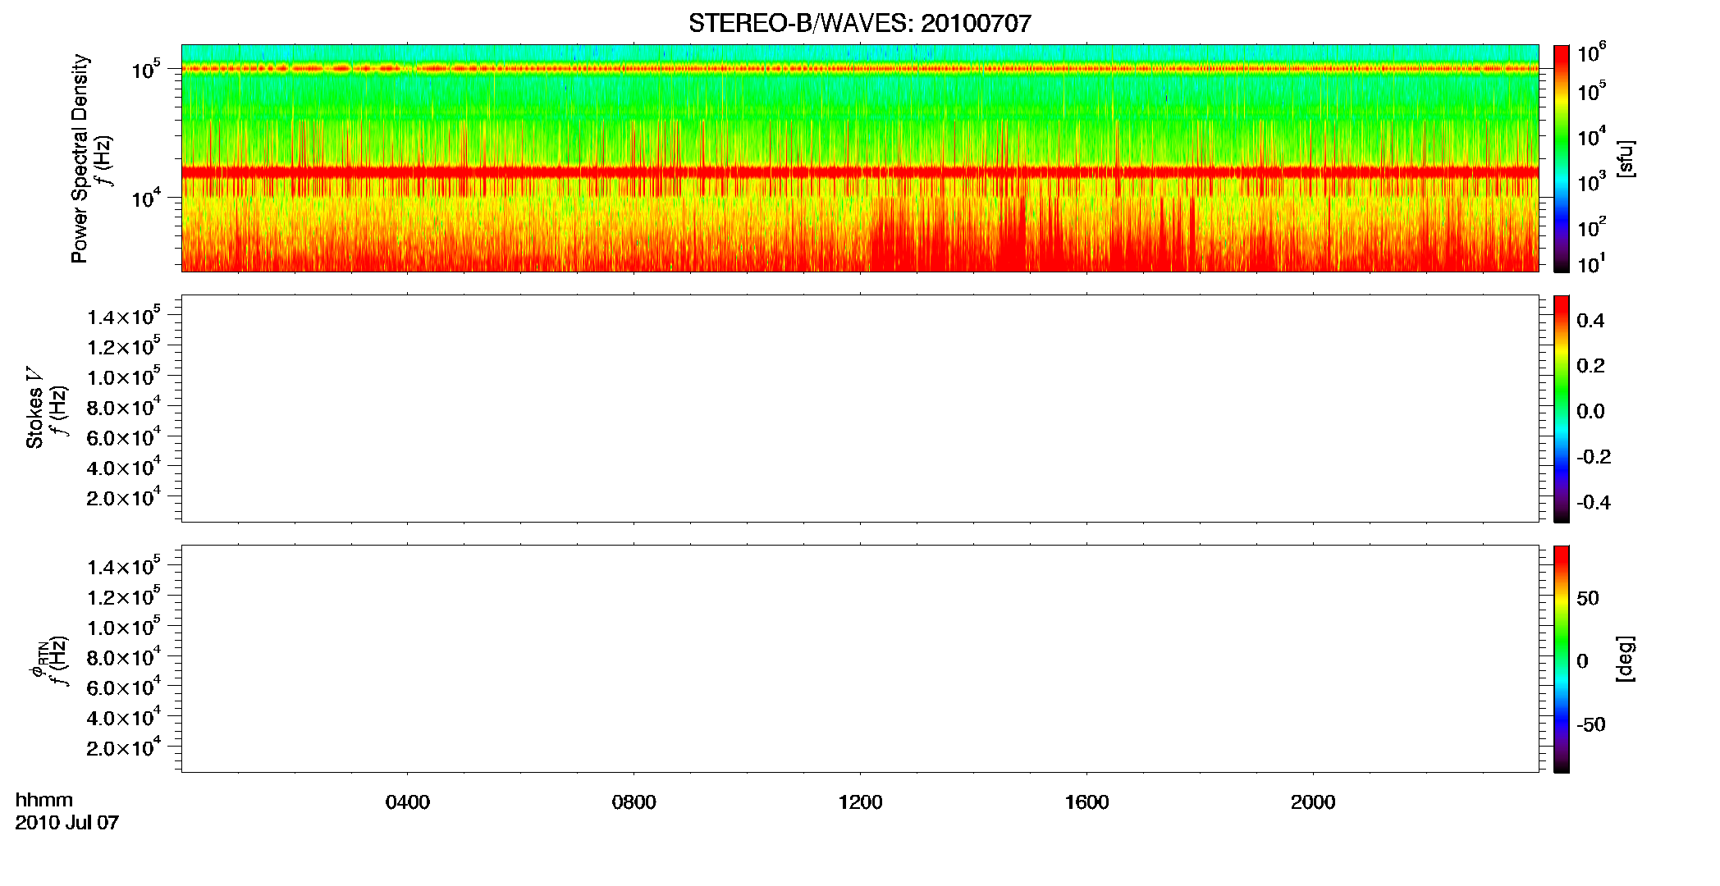Click the 0400 time tick label
This screenshot has height=886, width=1720.
407,802
